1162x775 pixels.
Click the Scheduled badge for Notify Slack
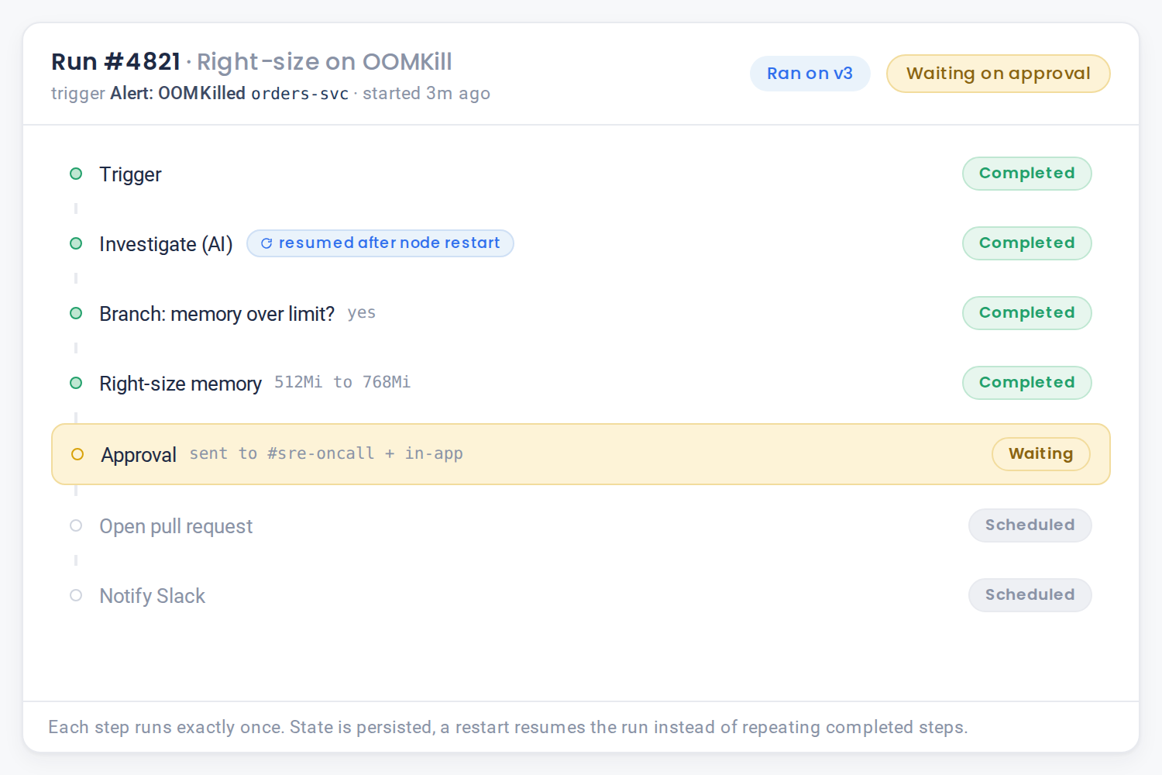click(1030, 595)
